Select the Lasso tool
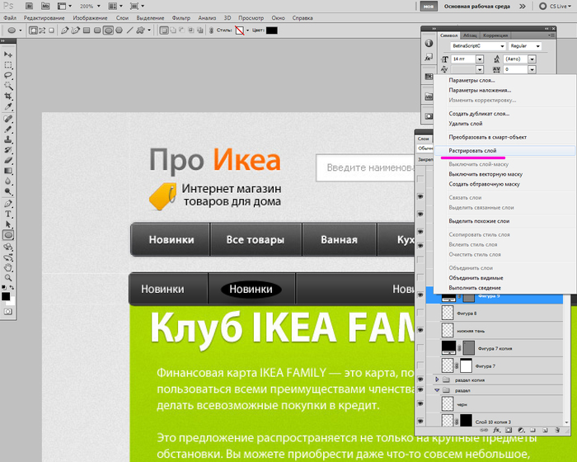 pos(8,75)
